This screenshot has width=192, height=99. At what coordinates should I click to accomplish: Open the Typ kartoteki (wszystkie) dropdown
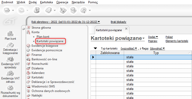click(x=129, y=48)
